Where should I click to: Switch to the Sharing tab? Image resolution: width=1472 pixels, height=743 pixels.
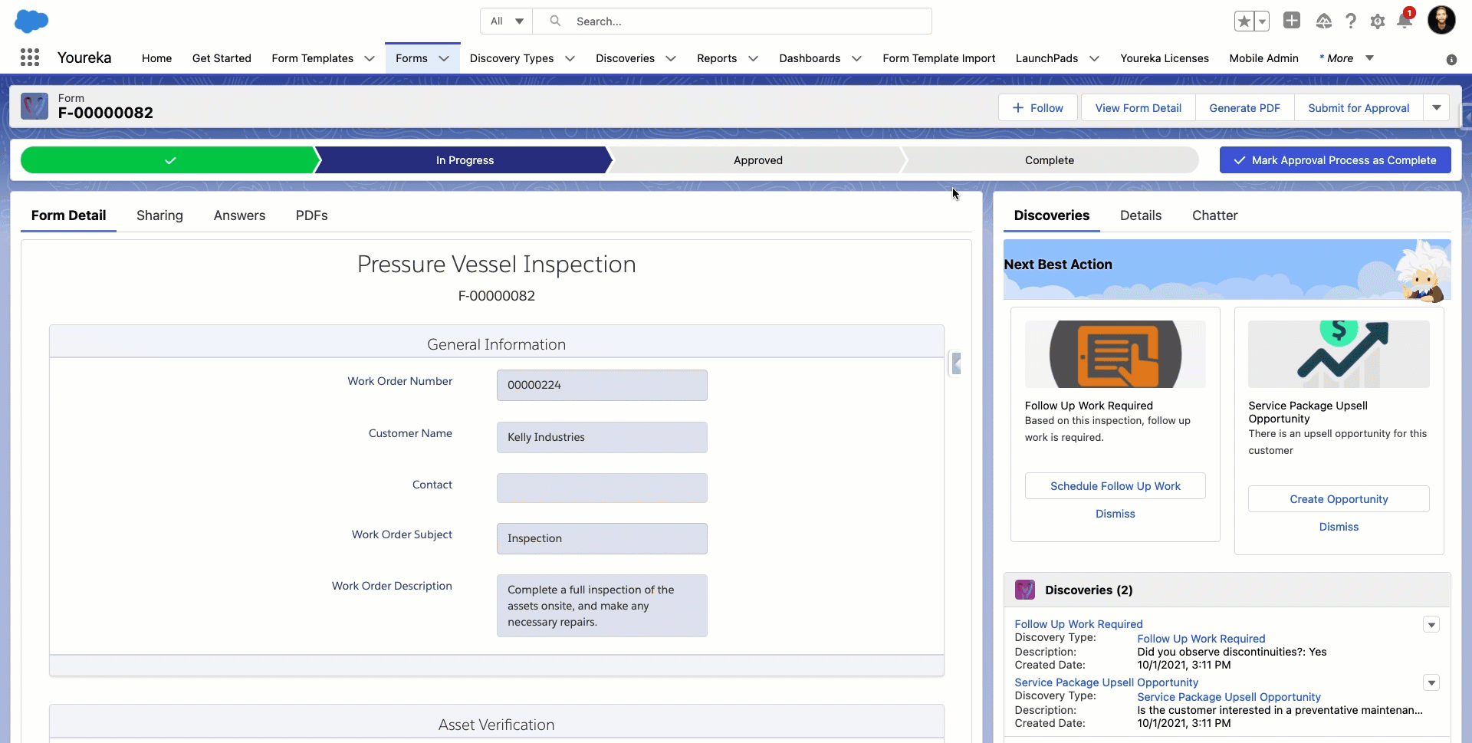(x=159, y=215)
